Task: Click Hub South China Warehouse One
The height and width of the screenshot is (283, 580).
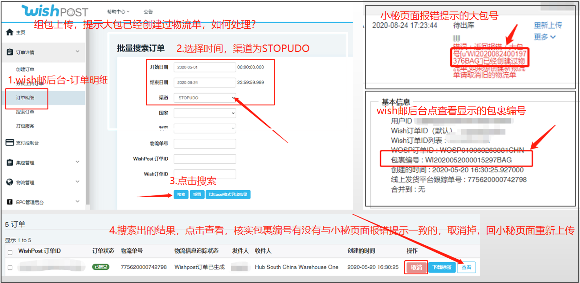Action: point(296,267)
